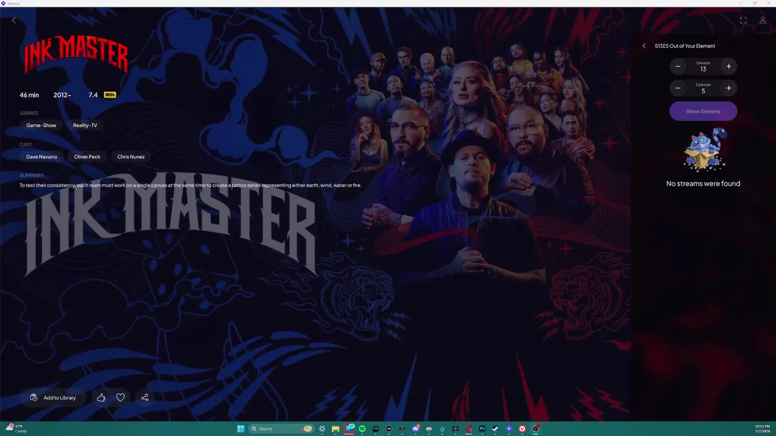Click the taskbar clock and date
776x436 pixels.
(763, 429)
